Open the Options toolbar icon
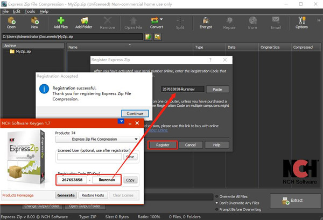Screen dimensions: 323x220 (301, 23)
